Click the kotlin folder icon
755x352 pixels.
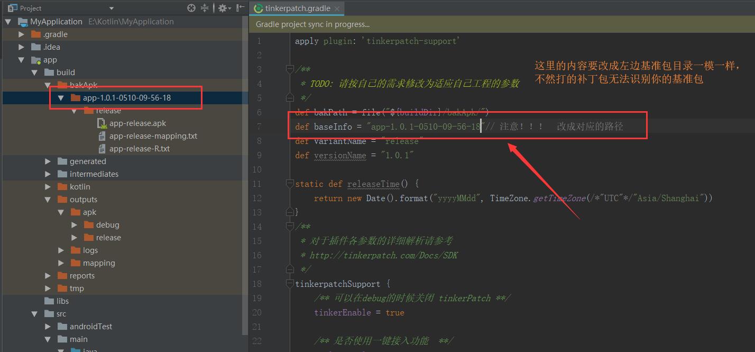pyautogui.click(x=62, y=187)
